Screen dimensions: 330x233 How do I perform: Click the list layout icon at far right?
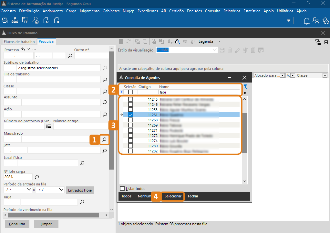pos(326,42)
